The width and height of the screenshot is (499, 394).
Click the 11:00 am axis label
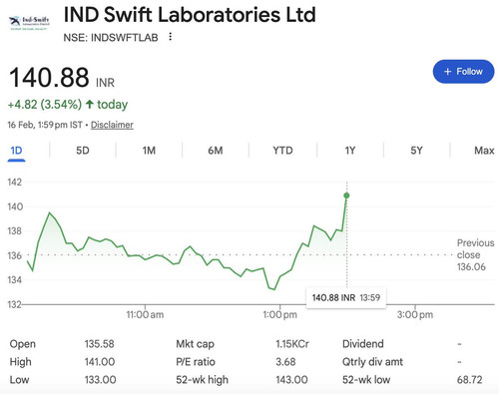point(145,314)
